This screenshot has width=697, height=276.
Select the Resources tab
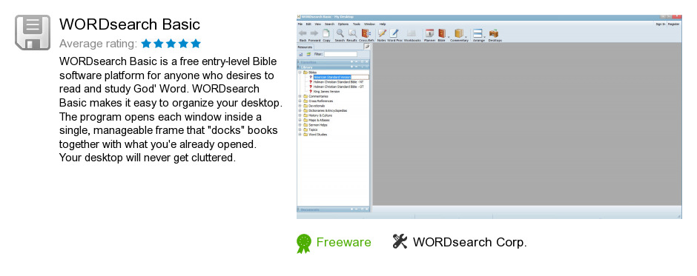coord(305,47)
